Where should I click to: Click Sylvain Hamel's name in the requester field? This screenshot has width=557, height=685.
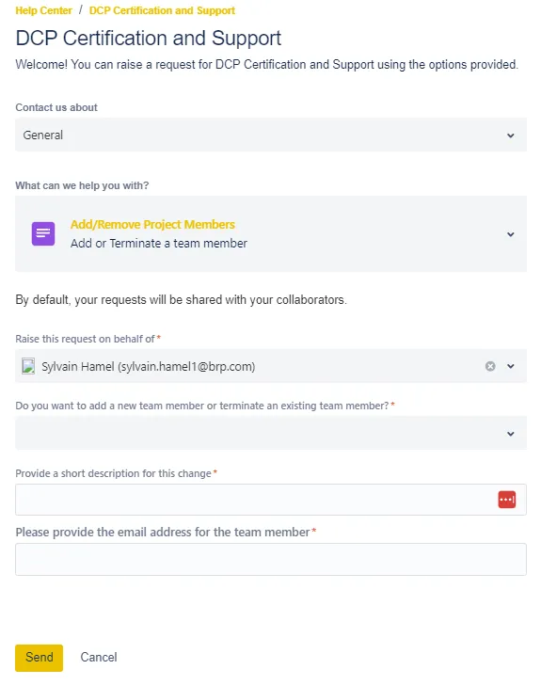tap(78, 366)
